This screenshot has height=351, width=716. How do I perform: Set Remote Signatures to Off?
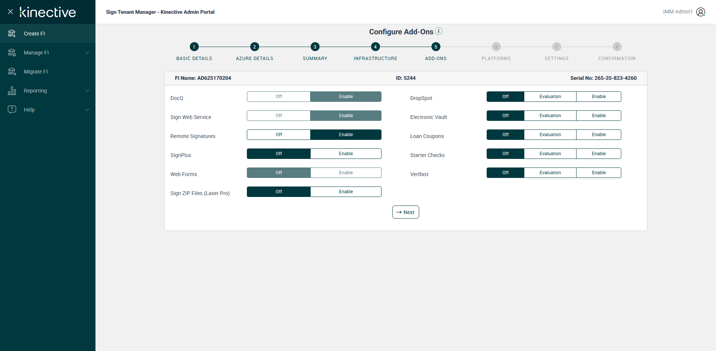point(279,135)
